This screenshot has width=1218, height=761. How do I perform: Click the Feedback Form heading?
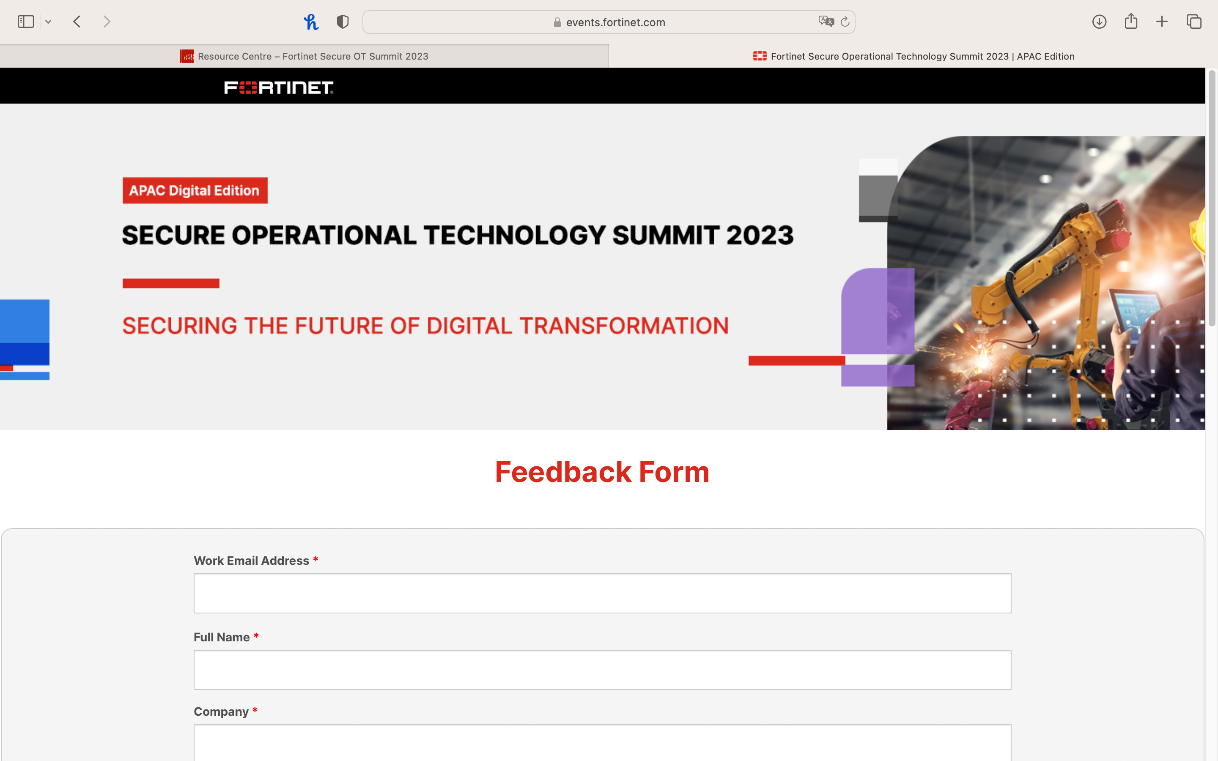(602, 472)
